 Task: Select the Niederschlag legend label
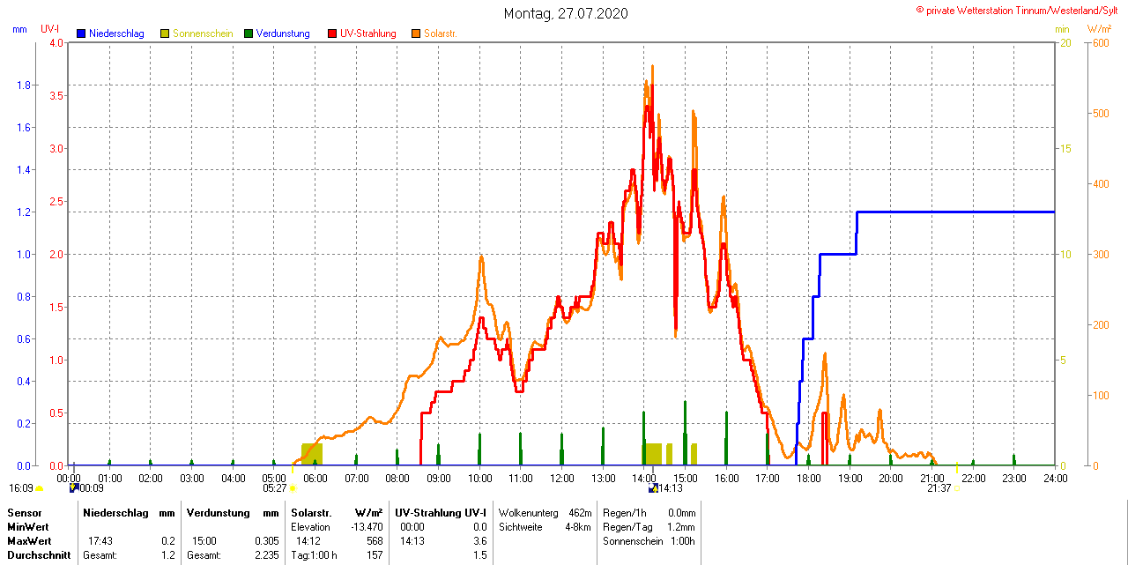tap(116, 33)
